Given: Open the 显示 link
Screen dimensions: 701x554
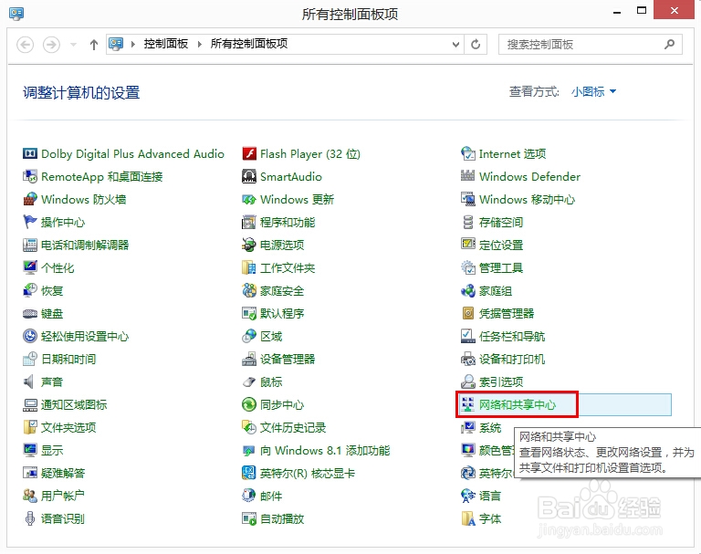Looking at the screenshot, I should tap(52, 450).
